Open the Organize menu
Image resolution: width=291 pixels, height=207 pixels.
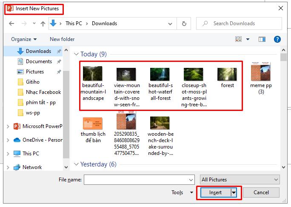24,39
